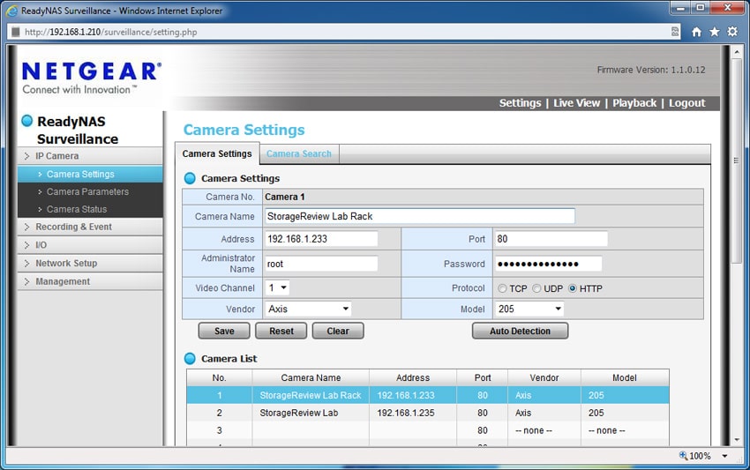Click the Camera Name input field
This screenshot has height=470, width=750.
(x=420, y=216)
